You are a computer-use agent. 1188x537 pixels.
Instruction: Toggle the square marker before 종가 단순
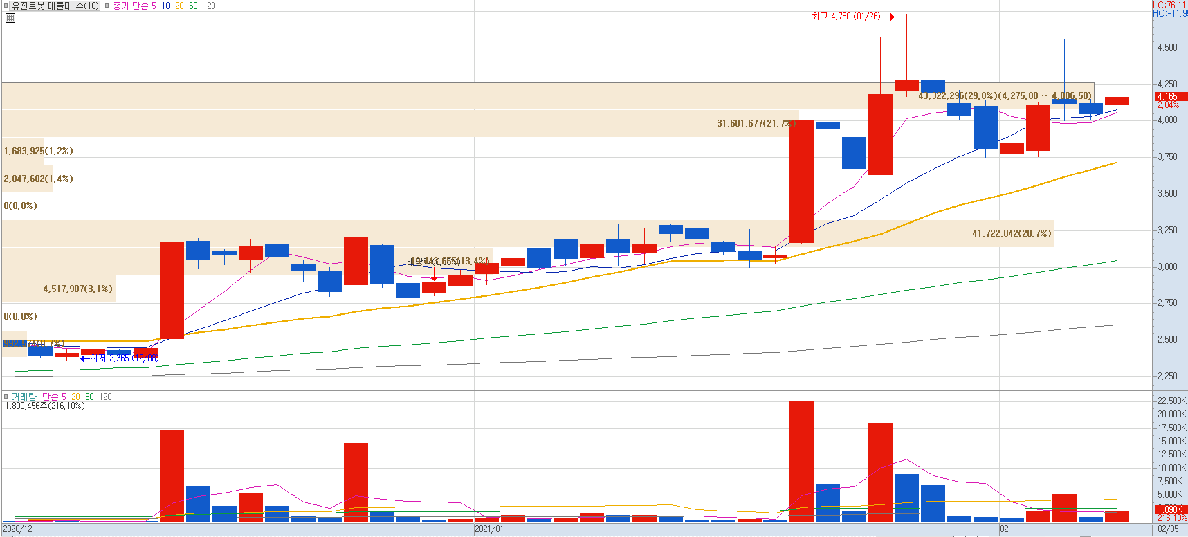[x=107, y=6]
